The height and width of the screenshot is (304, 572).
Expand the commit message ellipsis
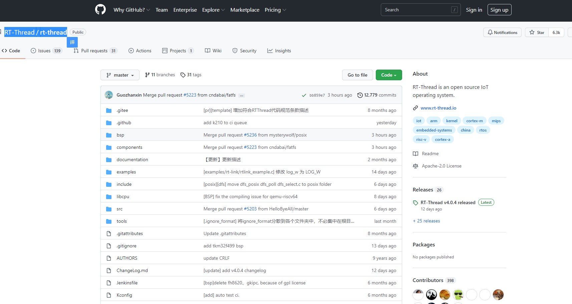point(242,96)
